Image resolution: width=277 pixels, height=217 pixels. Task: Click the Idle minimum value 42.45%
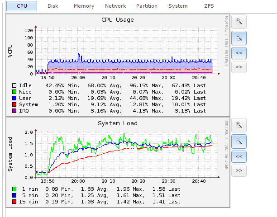(x=55, y=85)
